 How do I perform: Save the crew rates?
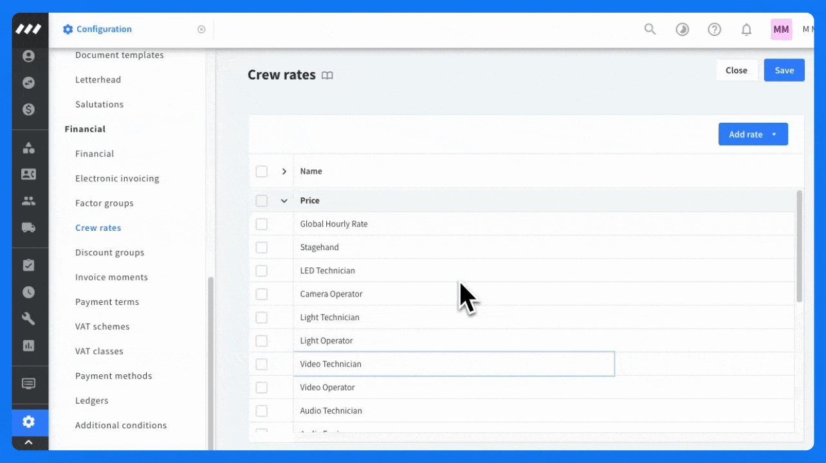(x=784, y=70)
